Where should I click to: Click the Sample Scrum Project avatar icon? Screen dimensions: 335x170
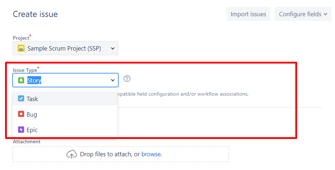point(21,48)
